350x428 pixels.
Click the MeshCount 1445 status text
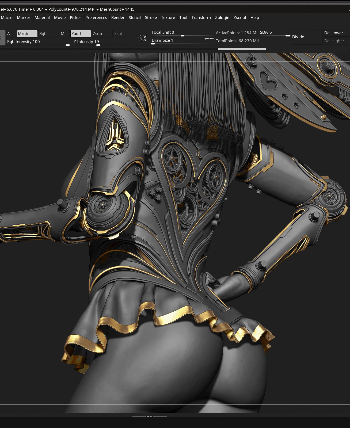click(117, 9)
